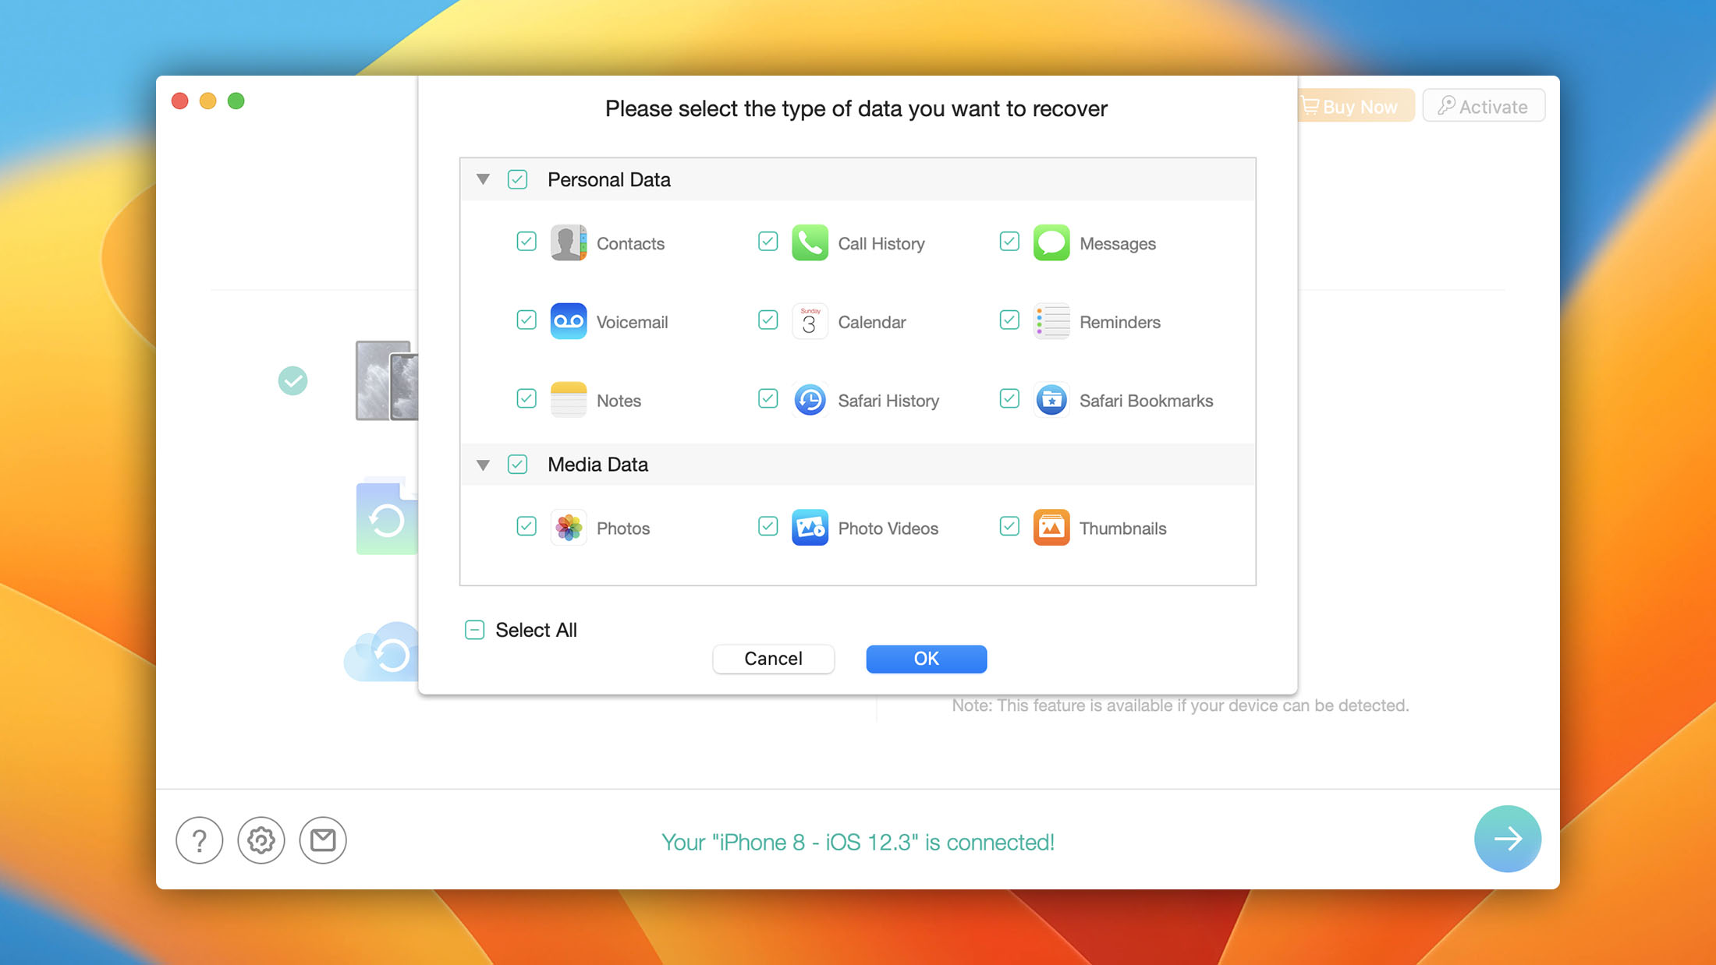The image size is (1716, 965).
Task: Open feedback with the envelope icon
Action: 323,840
